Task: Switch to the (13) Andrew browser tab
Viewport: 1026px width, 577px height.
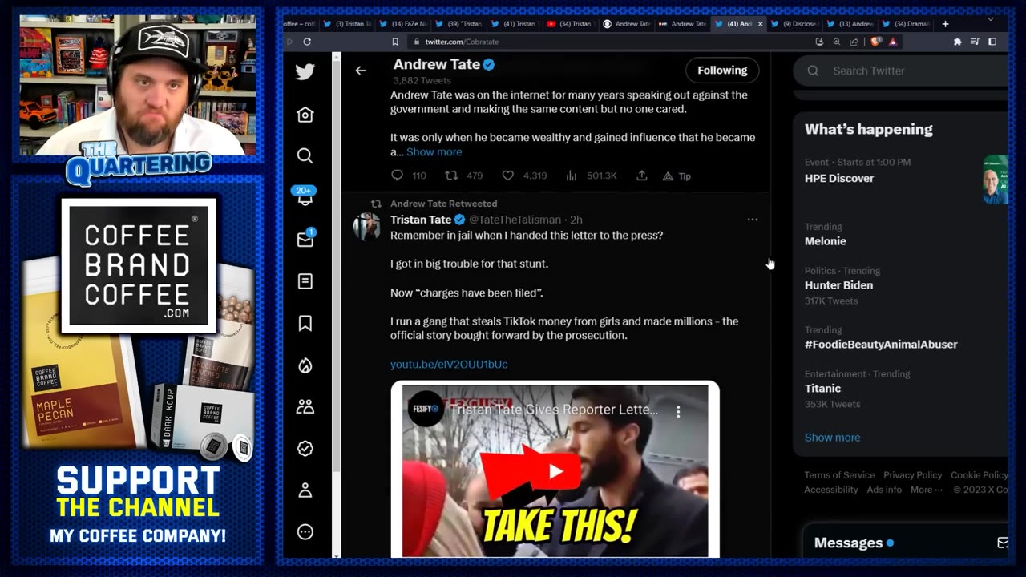Action: click(x=850, y=24)
